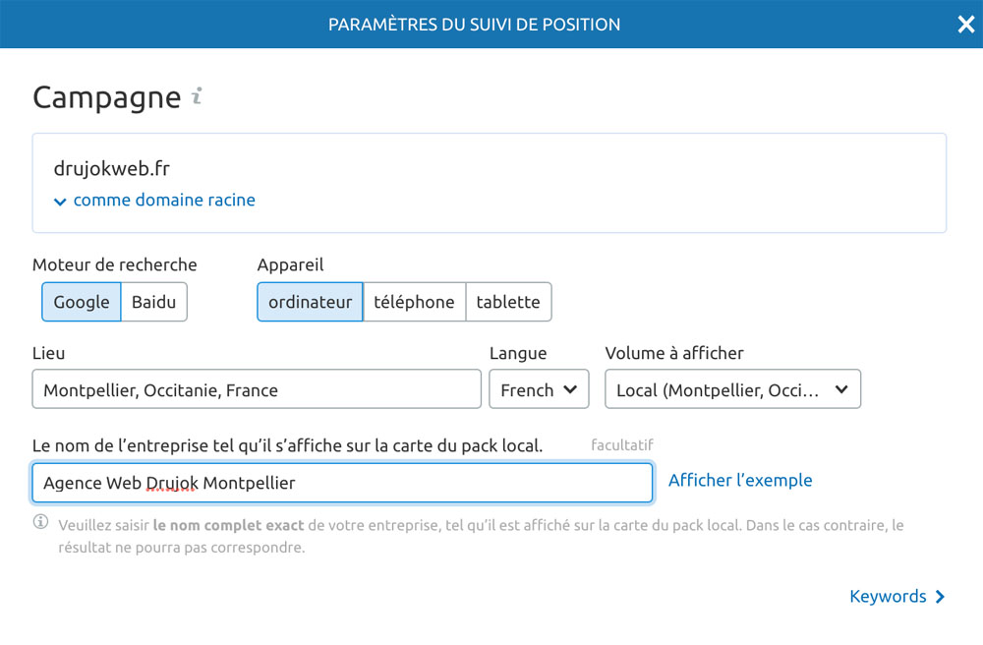Click the Lieu field with Montpellier, Occitanie, France
The width and height of the screenshot is (983, 645).
[257, 389]
